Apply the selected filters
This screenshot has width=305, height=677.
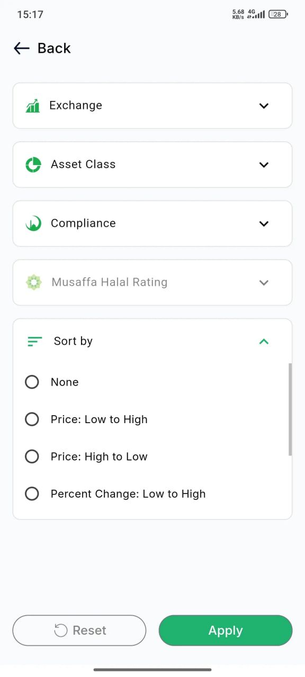(226, 630)
